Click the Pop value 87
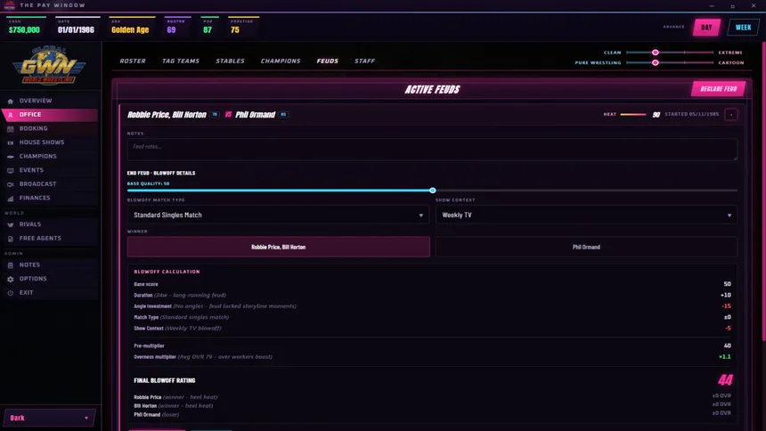 click(x=208, y=29)
